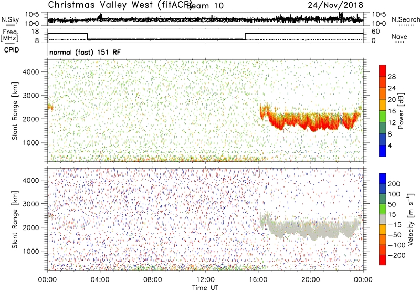Click the gray segment of the Velocity color bar

pos(383,220)
